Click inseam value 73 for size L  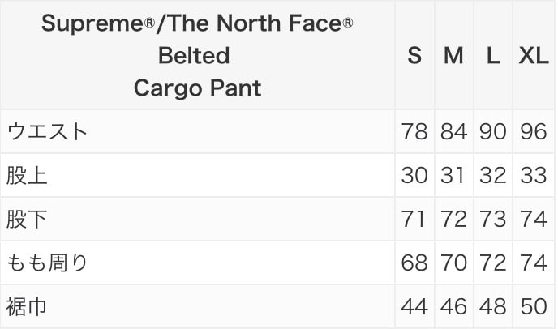point(493,219)
